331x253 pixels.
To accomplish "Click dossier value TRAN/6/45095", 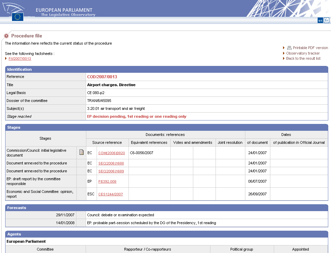I will (99, 101).
